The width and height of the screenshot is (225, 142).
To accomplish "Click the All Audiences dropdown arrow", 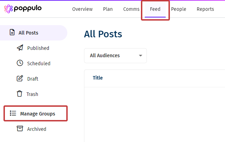I will tap(141, 55).
